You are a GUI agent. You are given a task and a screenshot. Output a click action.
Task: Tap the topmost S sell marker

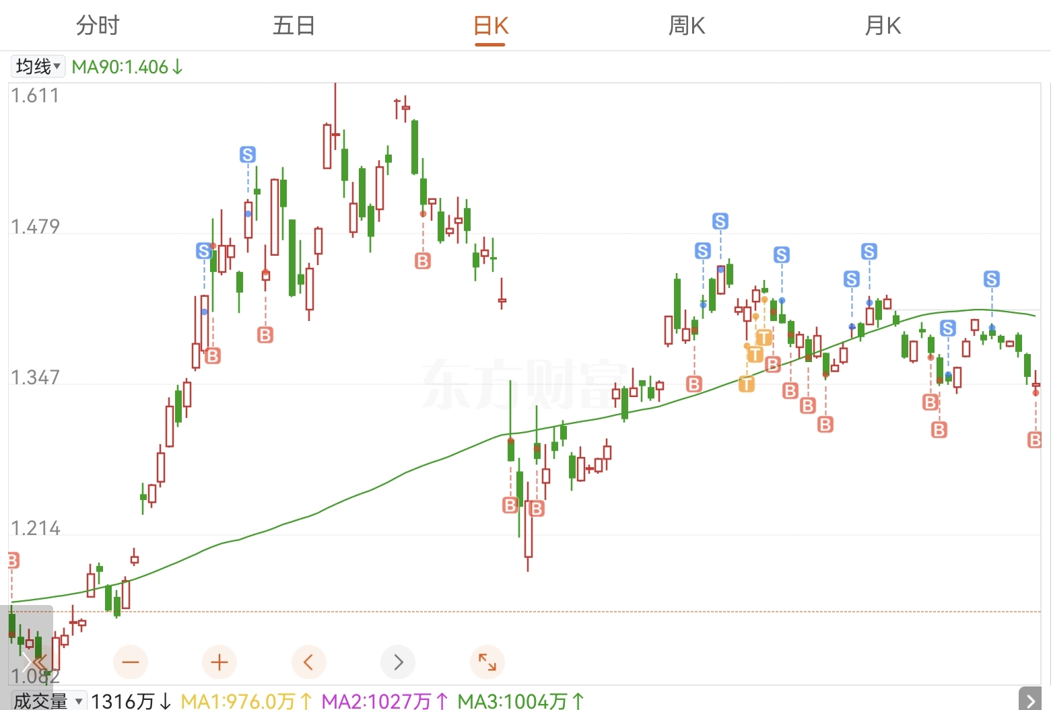pos(248,155)
